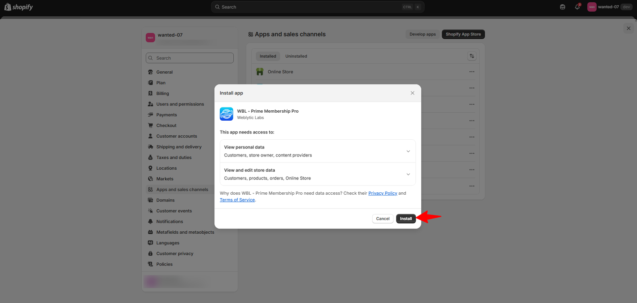This screenshot has height=303, width=637.
Task: Open Domains settings icon
Action: coord(150,200)
